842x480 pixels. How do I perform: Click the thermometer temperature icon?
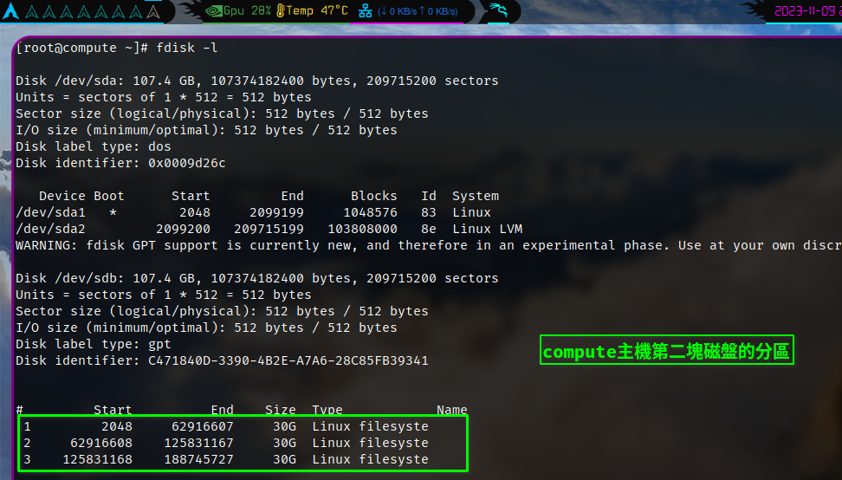click(280, 11)
